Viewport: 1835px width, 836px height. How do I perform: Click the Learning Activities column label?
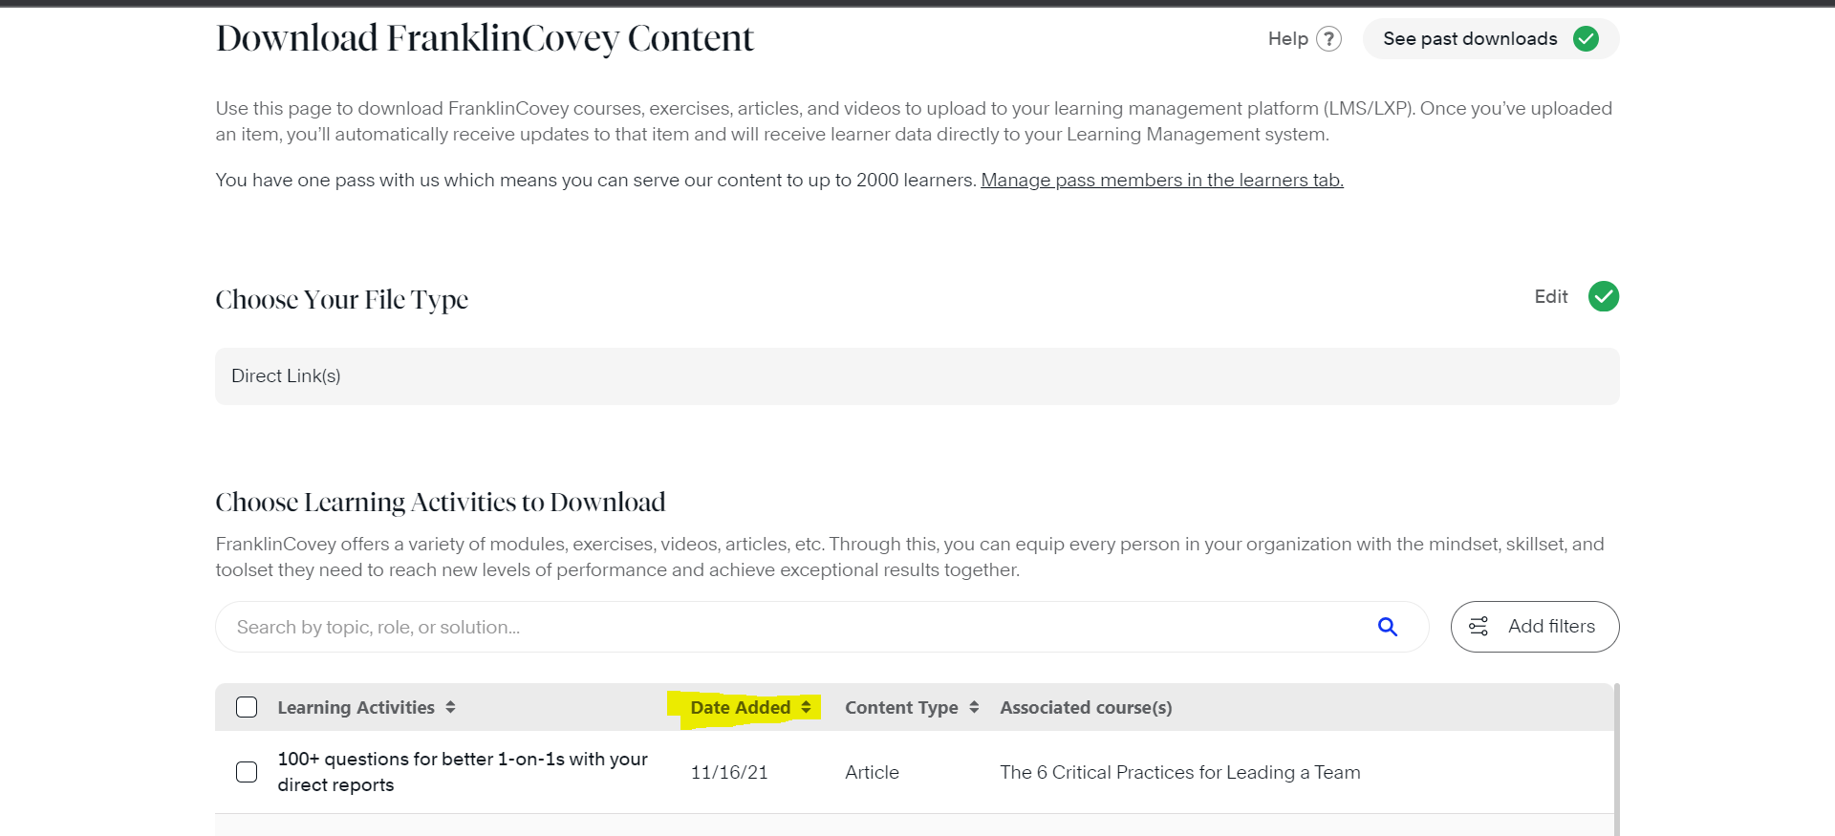[356, 708]
